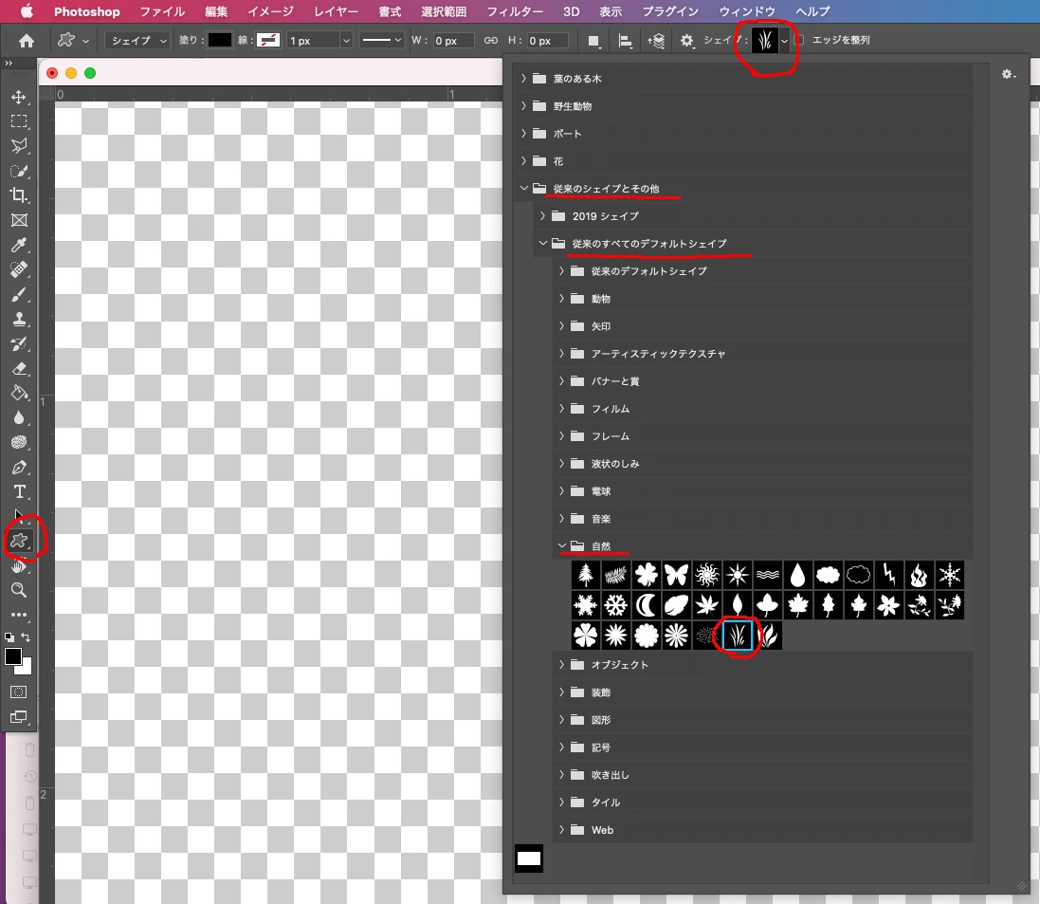Select the Blur tool
Viewport: 1040px width, 904px height.
(19, 417)
